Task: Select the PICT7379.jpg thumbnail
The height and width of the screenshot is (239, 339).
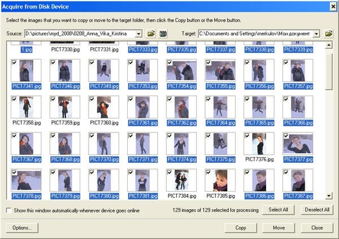Action: click(65, 180)
